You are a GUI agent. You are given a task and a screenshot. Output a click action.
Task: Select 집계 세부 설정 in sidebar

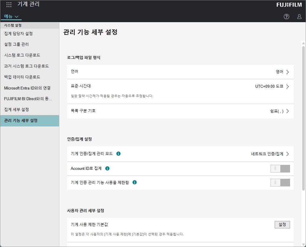coord(30,110)
